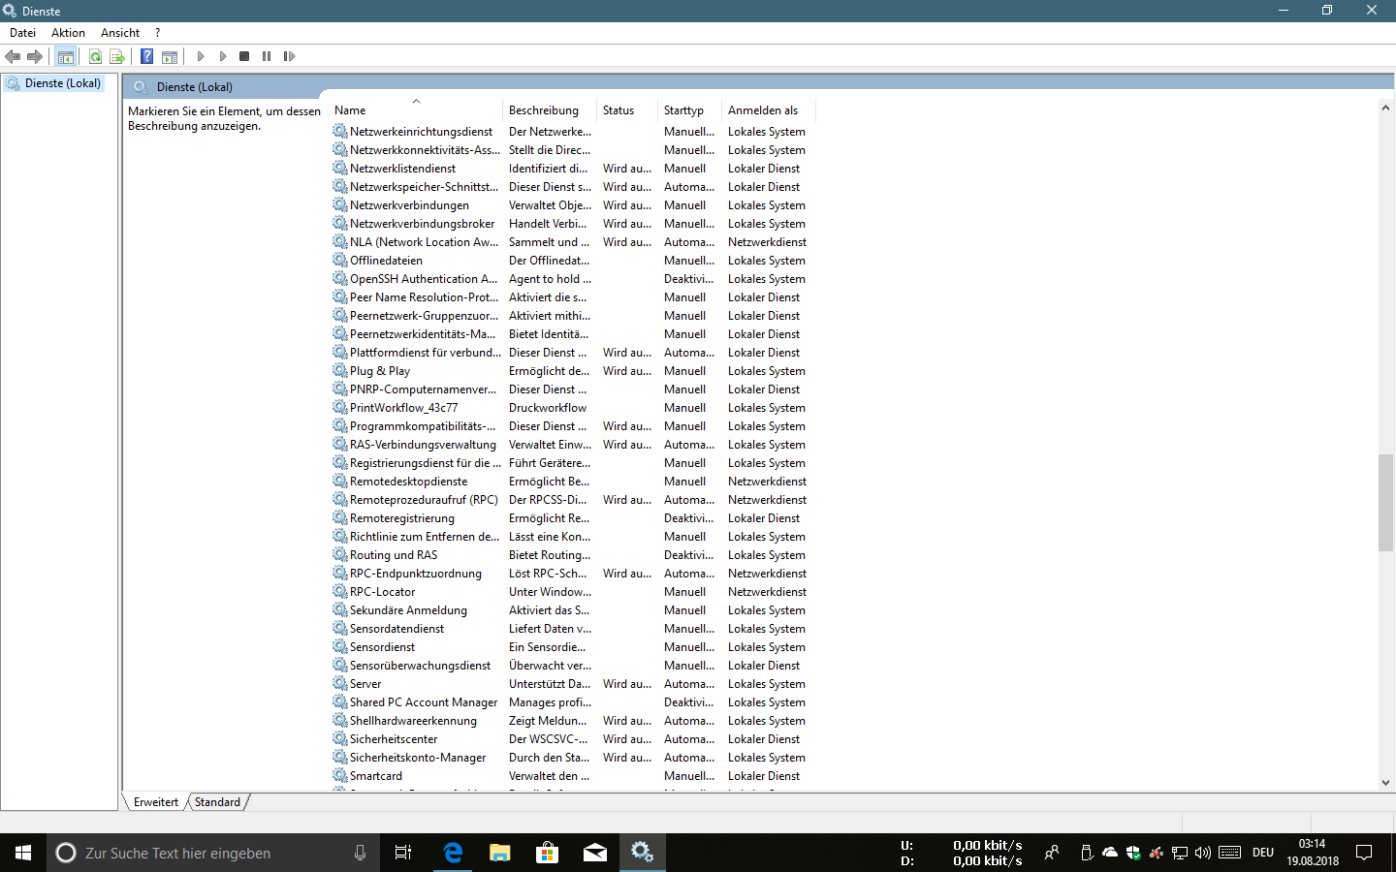The height and width of the screenshot is (872, 1396).
Task: Sort by the Status column header
Action: pos(627,110)
